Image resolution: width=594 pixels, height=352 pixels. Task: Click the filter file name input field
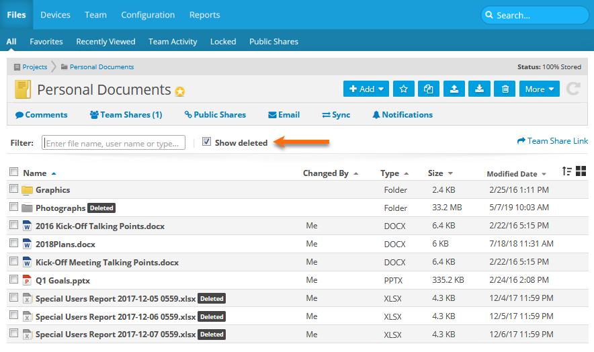pyautogui.click(x=114, y=143)
